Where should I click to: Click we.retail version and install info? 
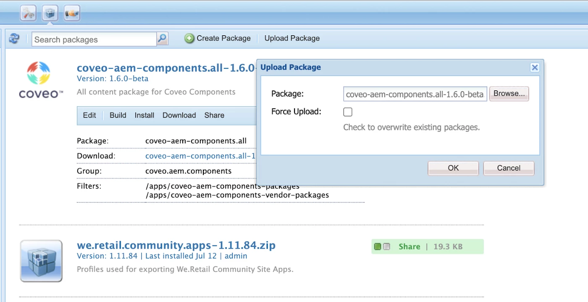(x=162, y=256)
